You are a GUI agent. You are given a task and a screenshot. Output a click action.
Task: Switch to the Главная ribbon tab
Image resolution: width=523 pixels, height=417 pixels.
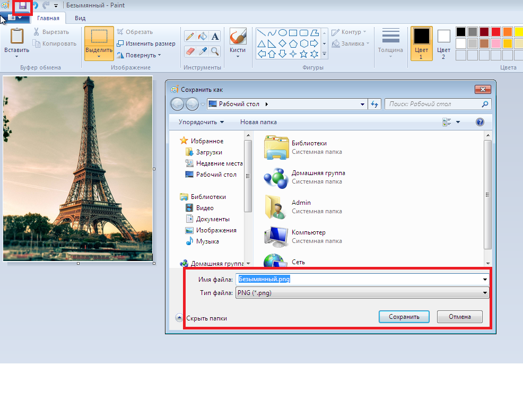(x=48, y=18)
